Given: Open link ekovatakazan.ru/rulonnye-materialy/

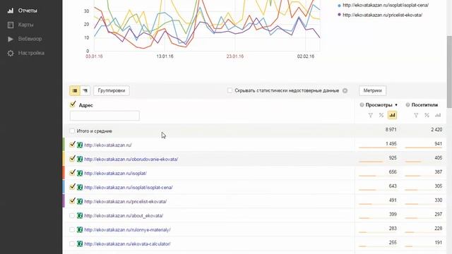Looking at the screenshot, I should coord(127,230).
